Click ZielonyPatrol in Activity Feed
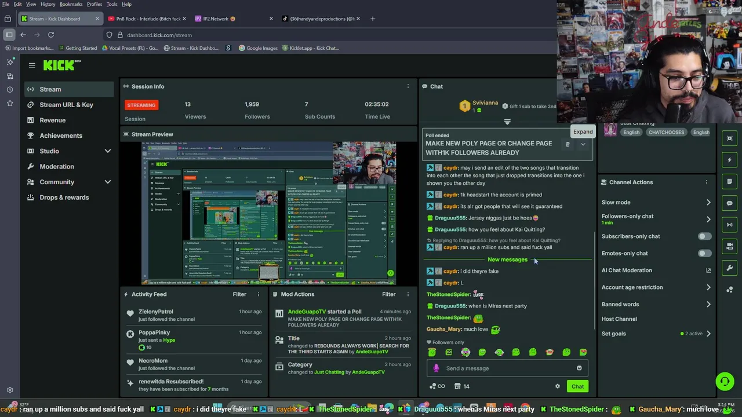 (x=156, y=312)
